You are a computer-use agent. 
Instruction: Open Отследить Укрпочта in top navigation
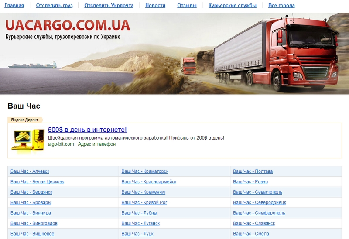(109, 5)
